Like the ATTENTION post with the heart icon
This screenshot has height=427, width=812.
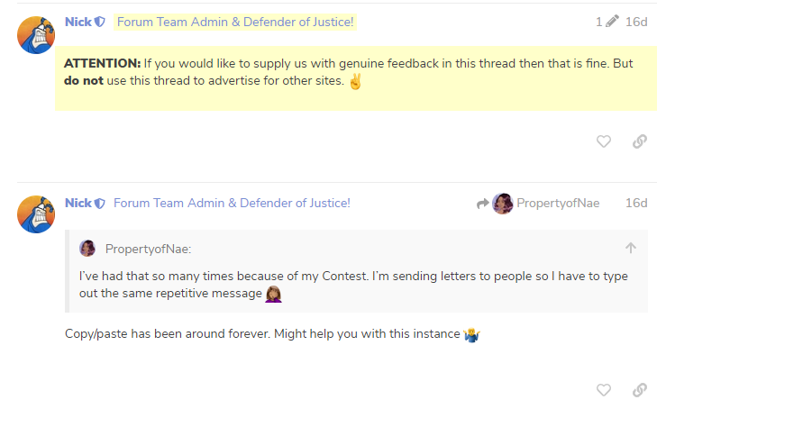604,141
